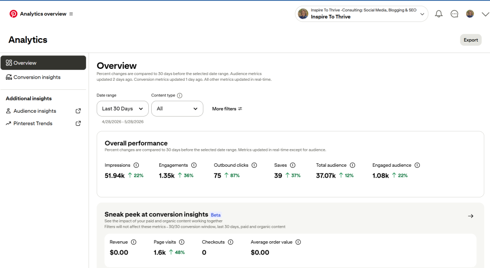Click the Engaged audience value 1.08k
Viewport: 490px width, 268px height.
(x=380, y=176)
